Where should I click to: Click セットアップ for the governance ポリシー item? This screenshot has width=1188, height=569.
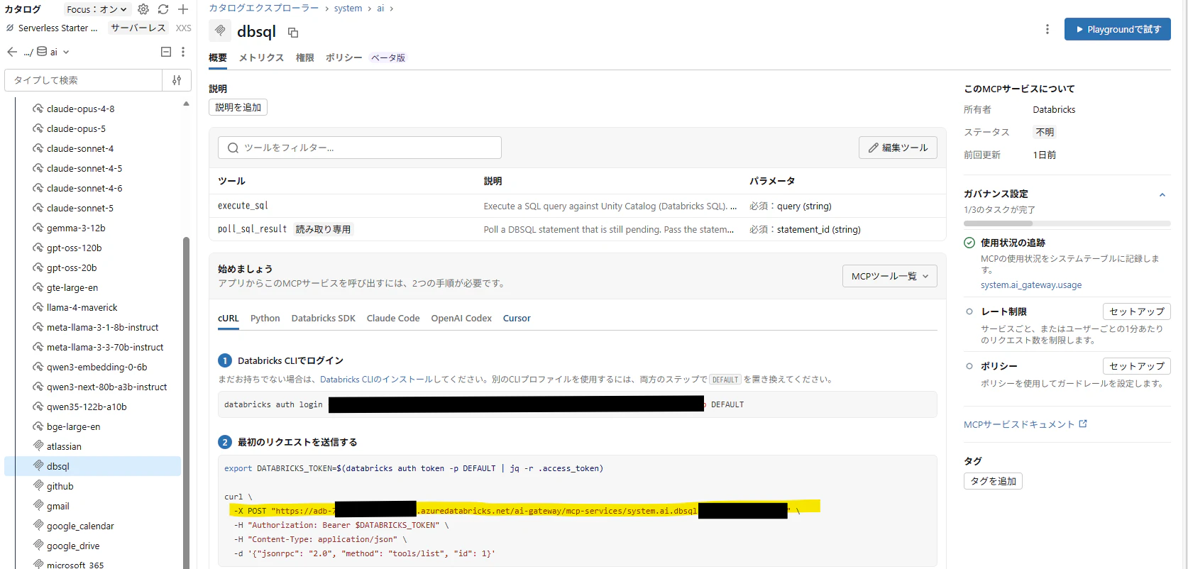click(1137, 366)
